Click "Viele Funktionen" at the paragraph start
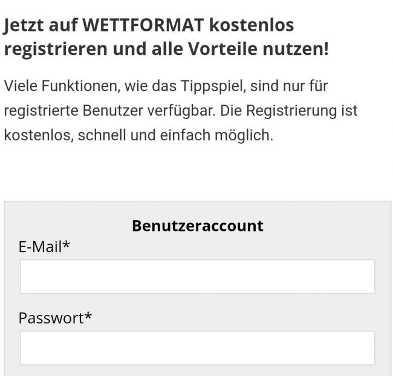393x376 pixels. 59,86
